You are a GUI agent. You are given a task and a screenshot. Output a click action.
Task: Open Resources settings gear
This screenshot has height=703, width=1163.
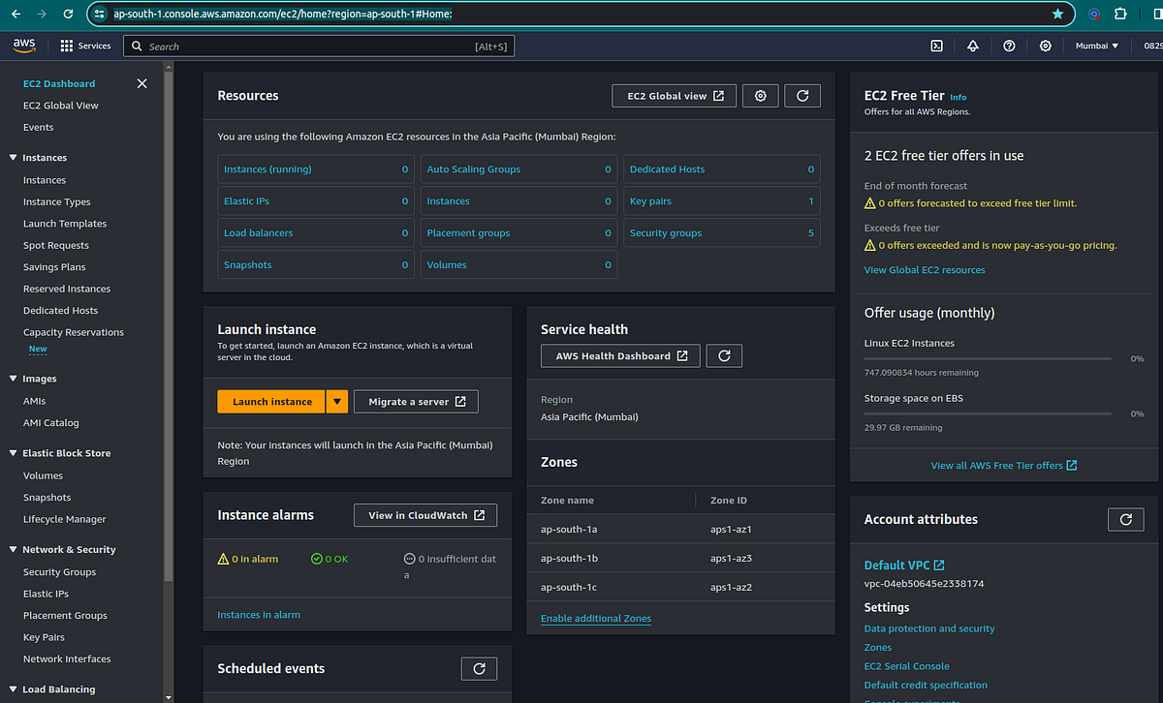tap(761, 96)
